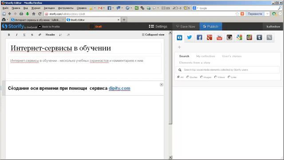The image size is (284, 160).
Task: Click Save Now button
Action: click(185, 27)
